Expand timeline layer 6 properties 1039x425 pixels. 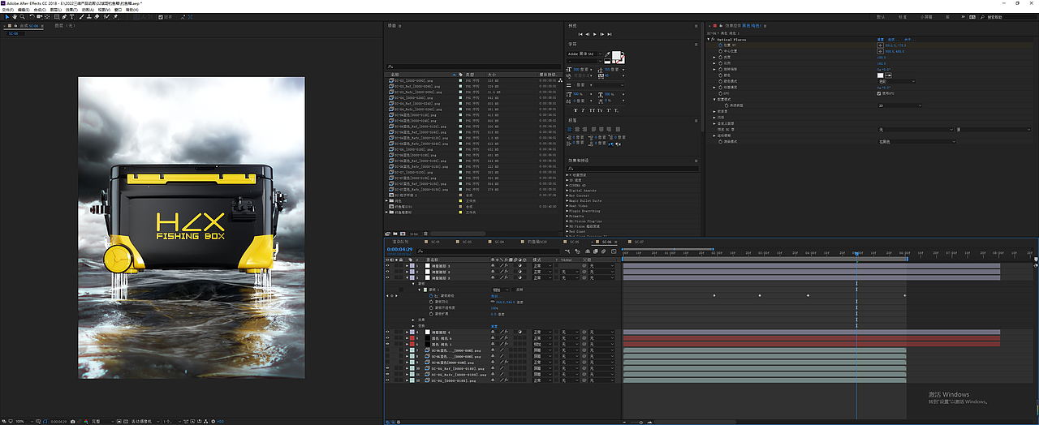pyautogui.click(x=407, y=344)
